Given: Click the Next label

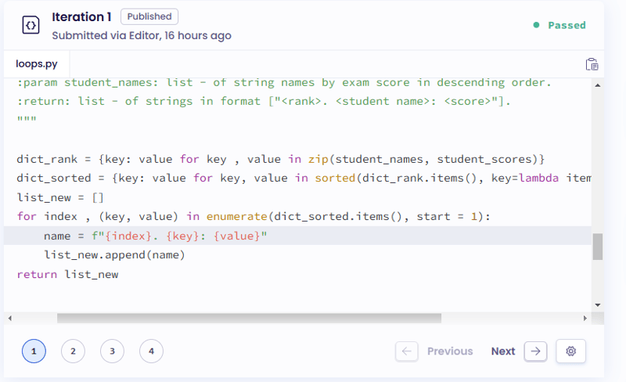Looking at the screenshot, I should (503, 351).
